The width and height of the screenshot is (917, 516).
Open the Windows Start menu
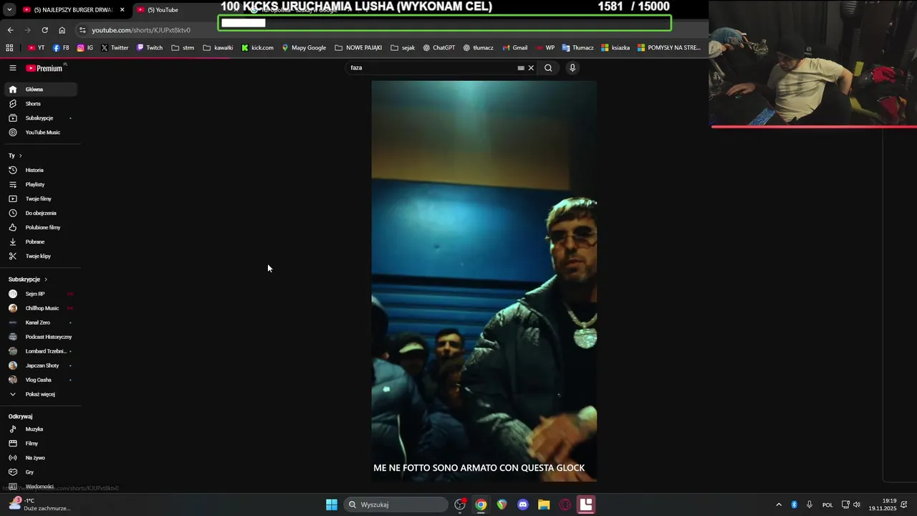click(x=332, y=505)
